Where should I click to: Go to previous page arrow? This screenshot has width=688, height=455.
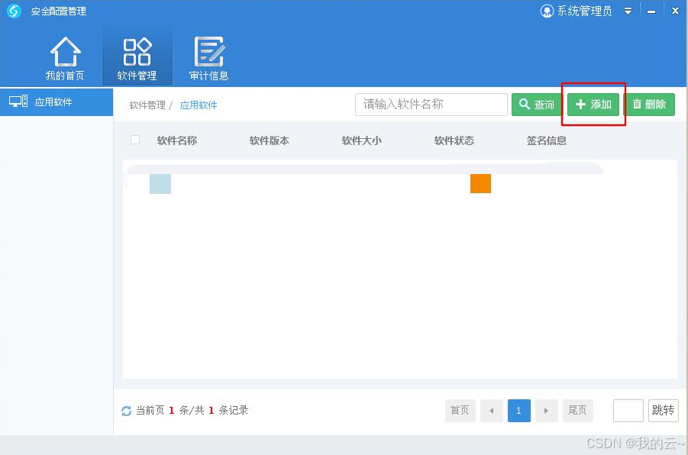coord(491,411)
